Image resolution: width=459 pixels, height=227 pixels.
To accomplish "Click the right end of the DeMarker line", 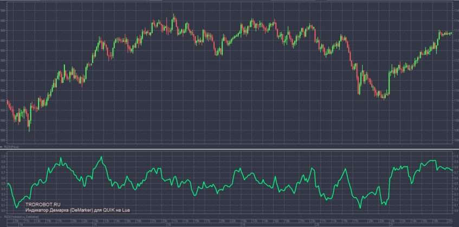I will pyautogui.click(x=451, y=170).
